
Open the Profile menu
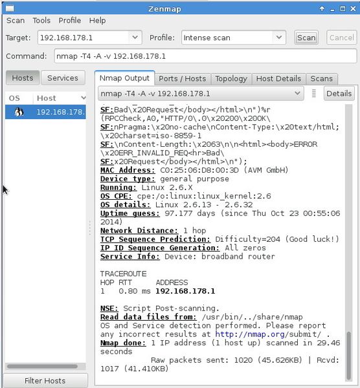point(70,20)
